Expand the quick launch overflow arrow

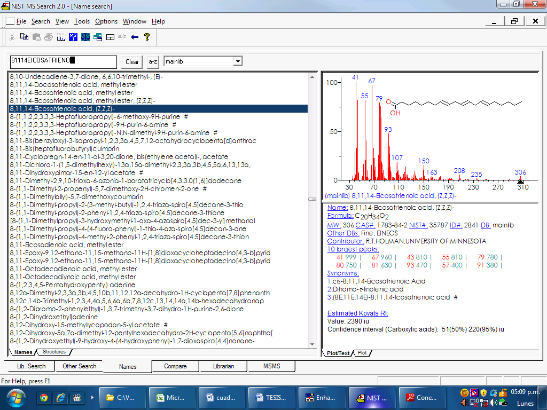[x=92, y=397]
